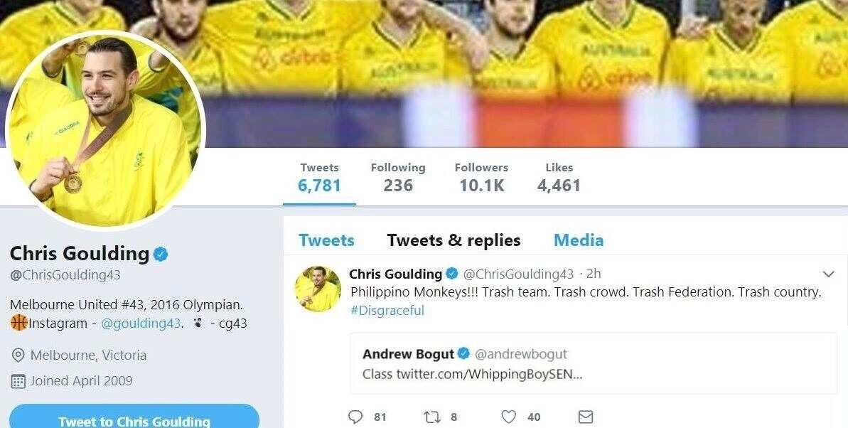This screenshot has width=848, height=428.
Task: Show the 10.1K Followers list
Action: 481,178
